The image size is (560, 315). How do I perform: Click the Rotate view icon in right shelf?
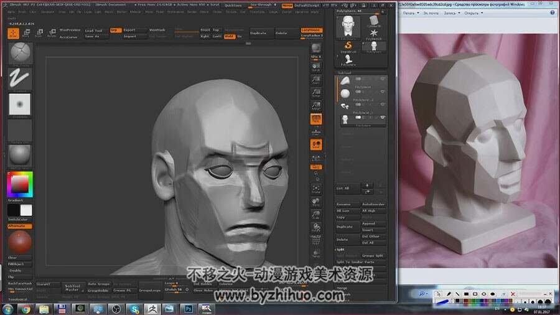316,227
